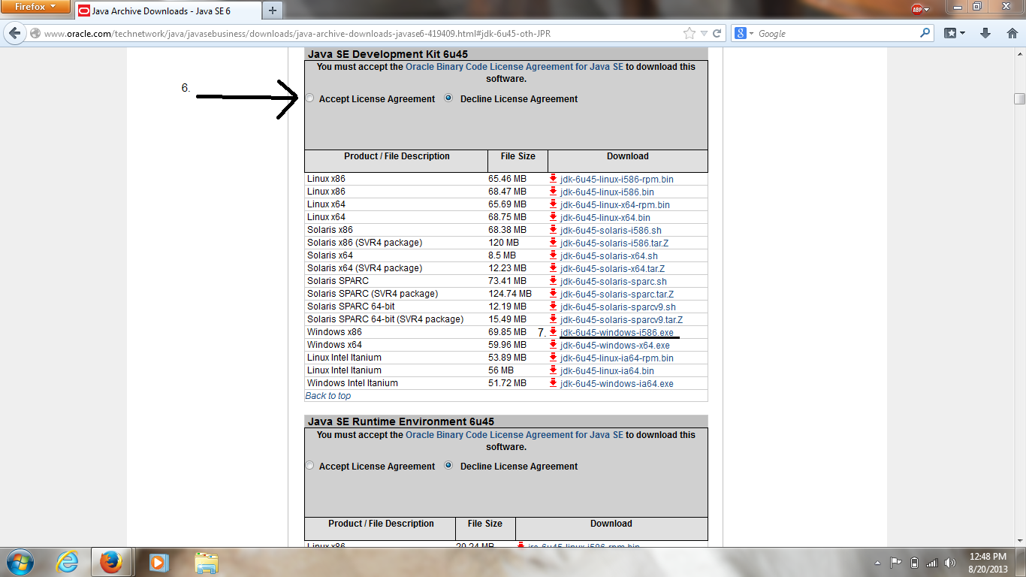The height and width of the screenshot is (577, 1026).
Task: Download jdk-6u45-solaris-sparcv9.sh
Action: click(618, 307)
